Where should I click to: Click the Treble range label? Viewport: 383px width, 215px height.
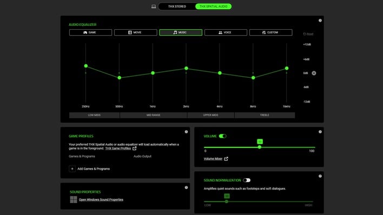pos(265,115)
